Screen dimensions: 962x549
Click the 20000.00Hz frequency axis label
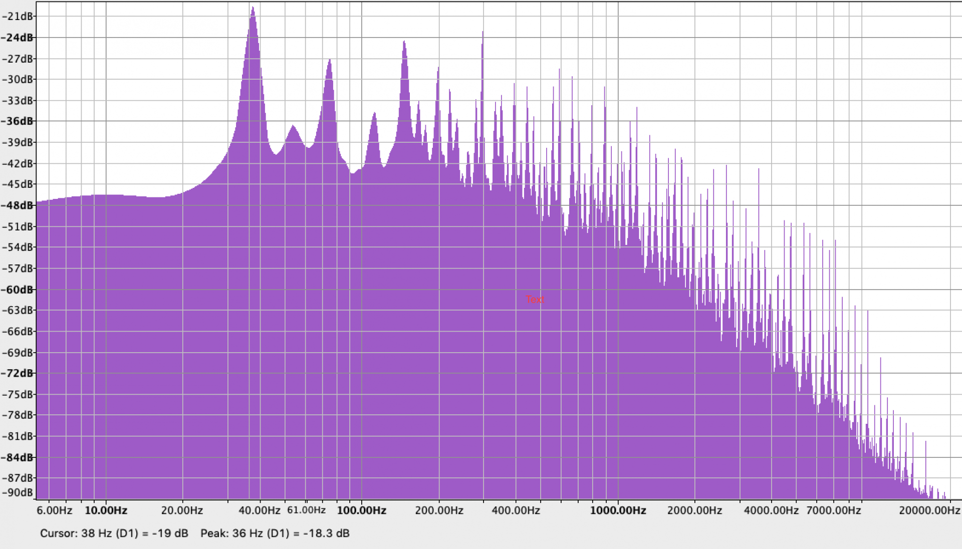929,510
